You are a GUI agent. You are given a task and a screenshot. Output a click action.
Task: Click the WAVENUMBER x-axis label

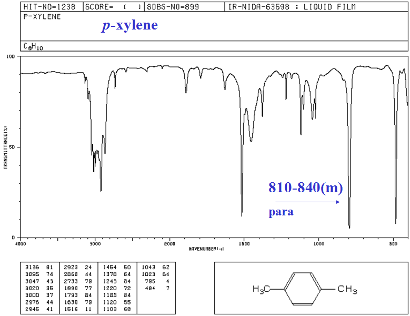click(x=206, y=248)
